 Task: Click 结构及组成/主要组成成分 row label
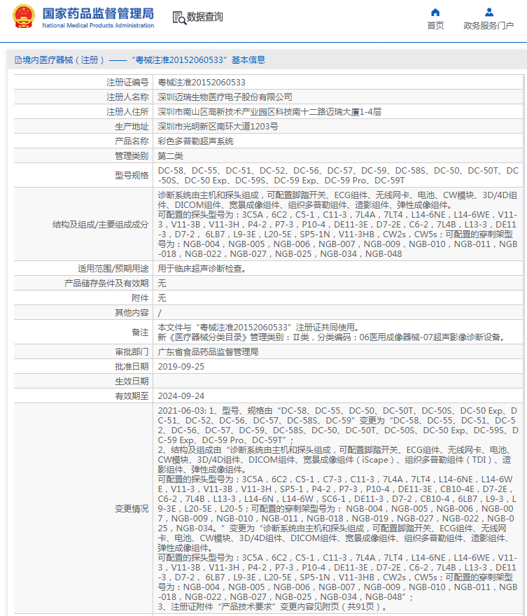click(x=101, y=224)
